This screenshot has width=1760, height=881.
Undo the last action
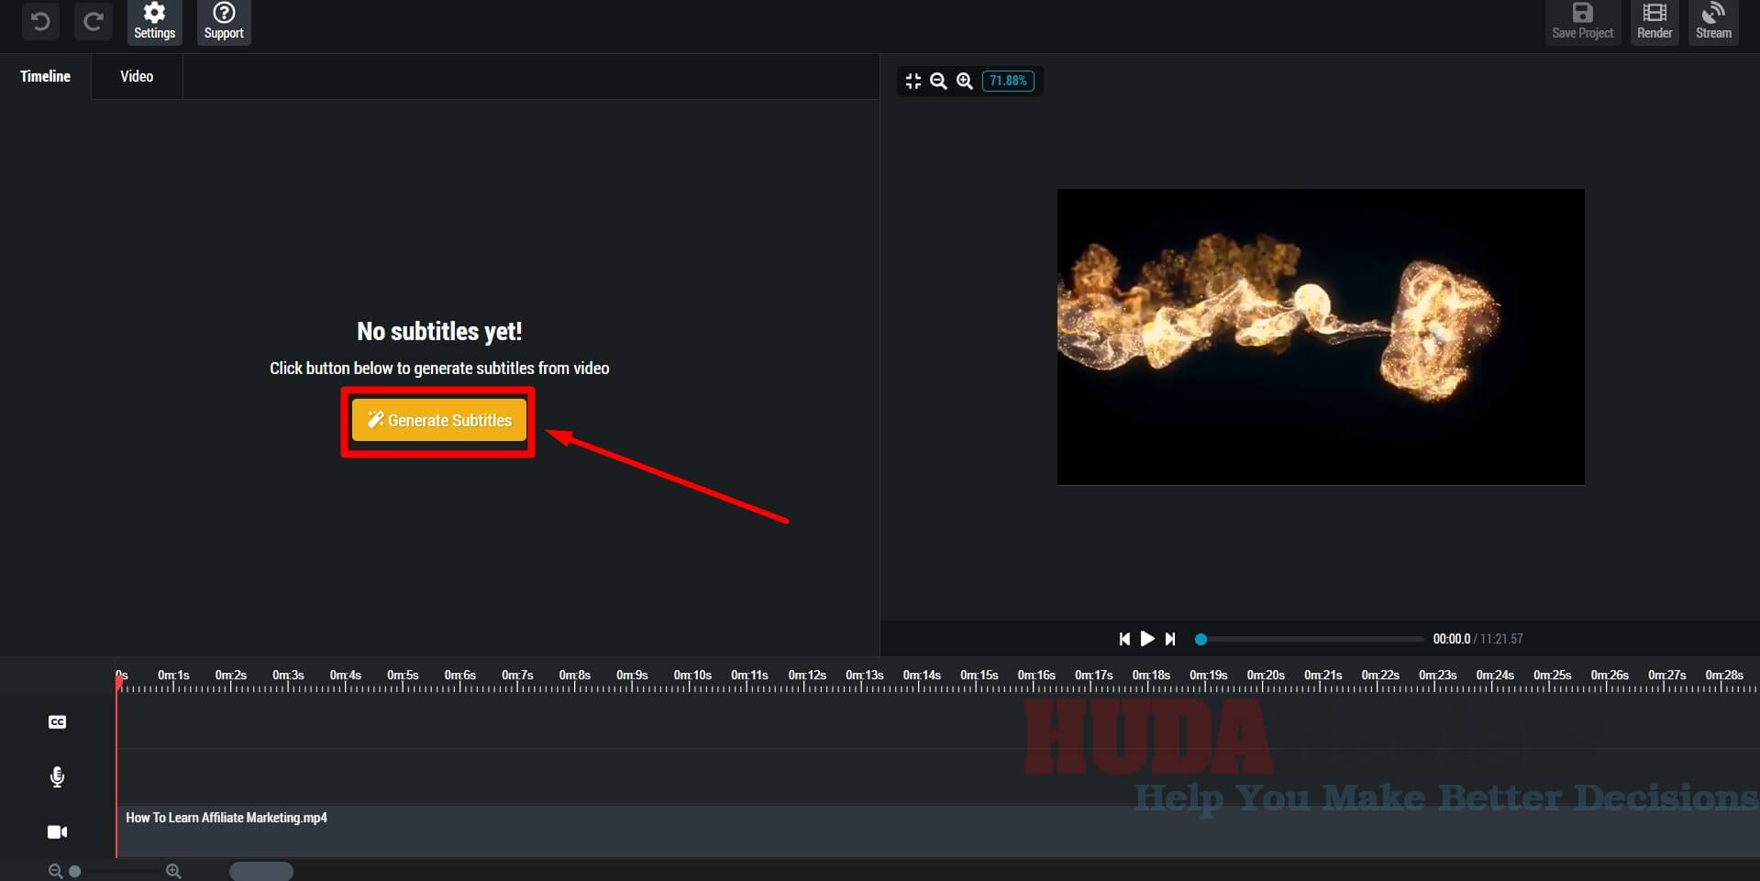[x=40, y=21]
